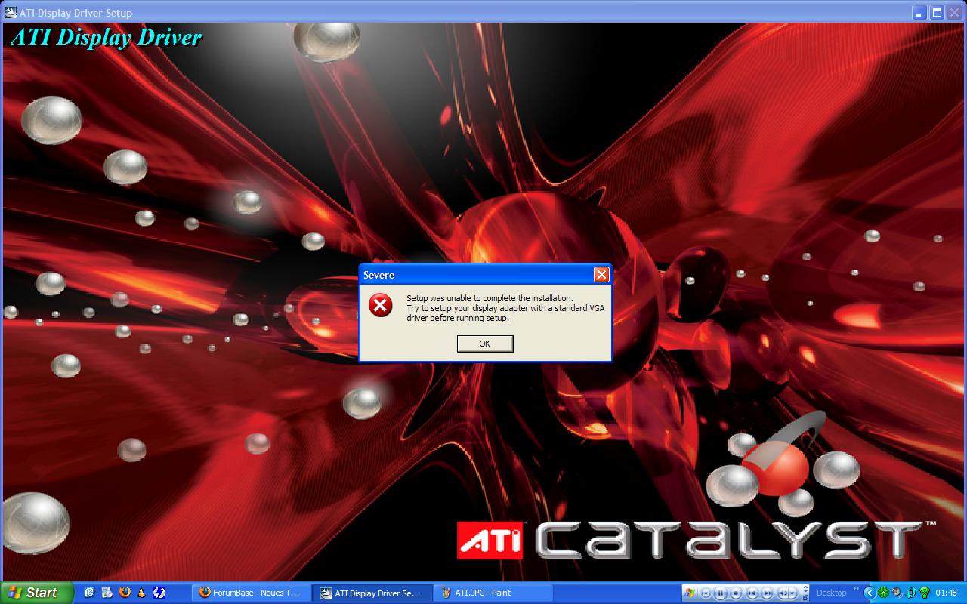Click the Show Desktop quick launch icon
The height and width of the screenshot is (604, 967).
pyautogui.click(x=89, y=593)
